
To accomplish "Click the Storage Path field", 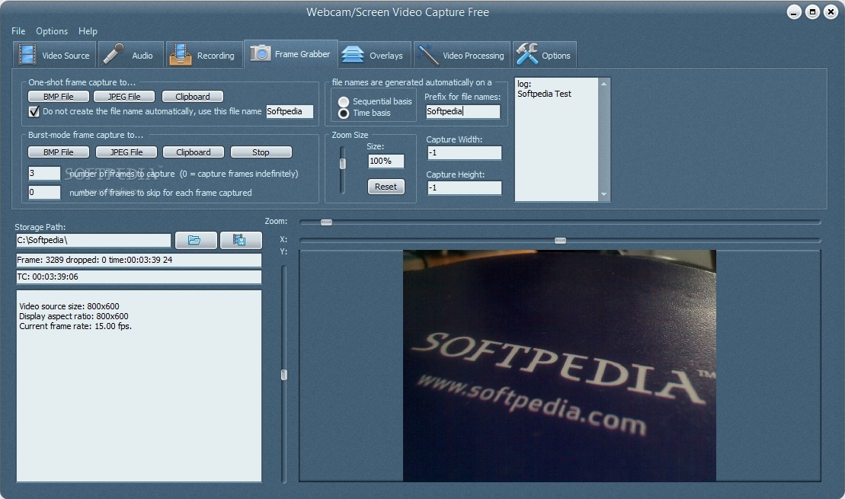I will [93, 240].
